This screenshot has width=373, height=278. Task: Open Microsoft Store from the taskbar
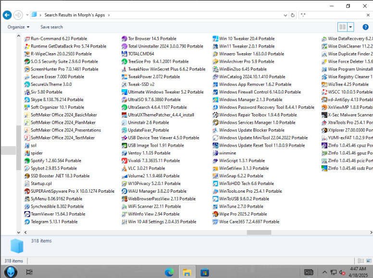point(205,272)
